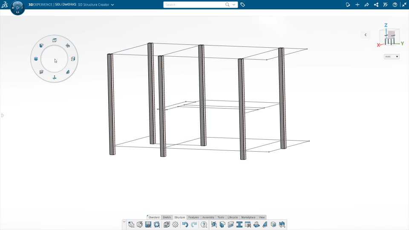The image size is (409, 230).
Task: Click the Dassault Systèmes 3DS logo
Action: click(x=5, y=4)
